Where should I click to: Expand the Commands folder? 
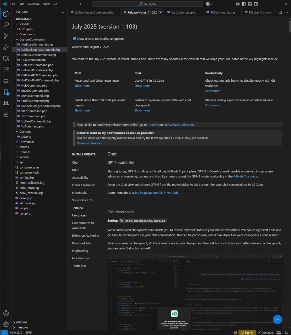(x=27, y=34)
